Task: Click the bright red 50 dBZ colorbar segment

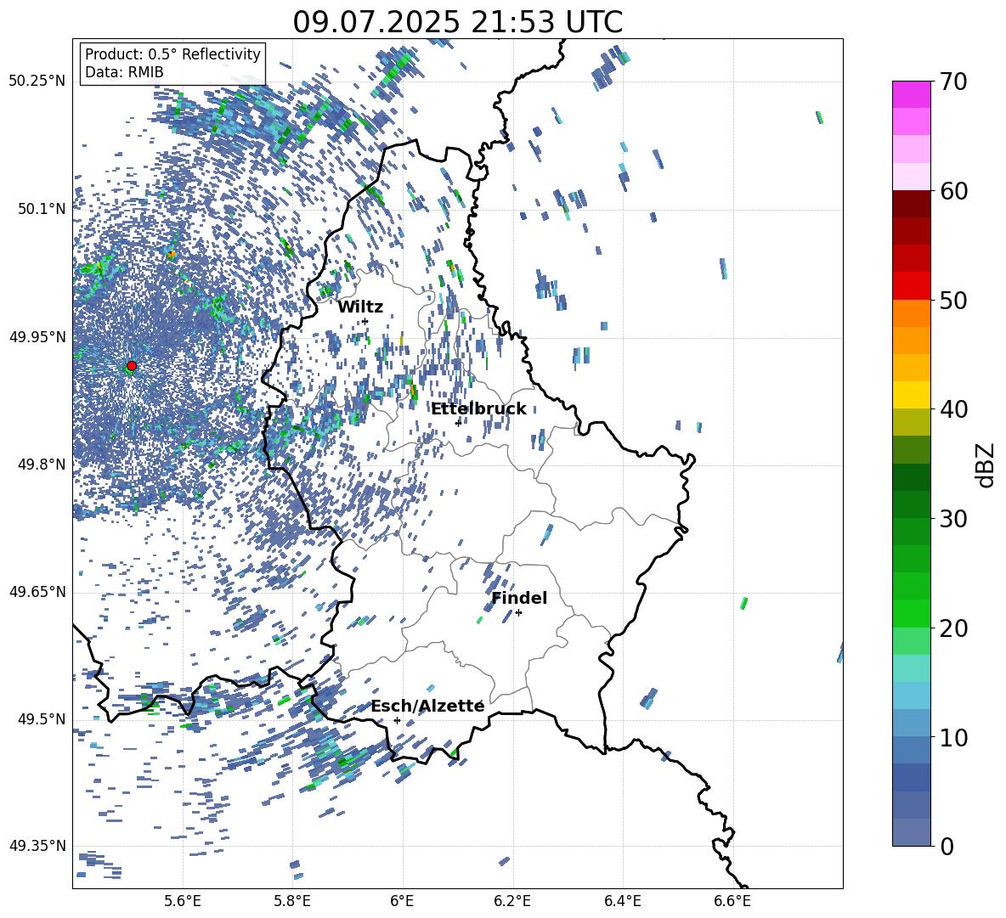Action: (911, 286)
